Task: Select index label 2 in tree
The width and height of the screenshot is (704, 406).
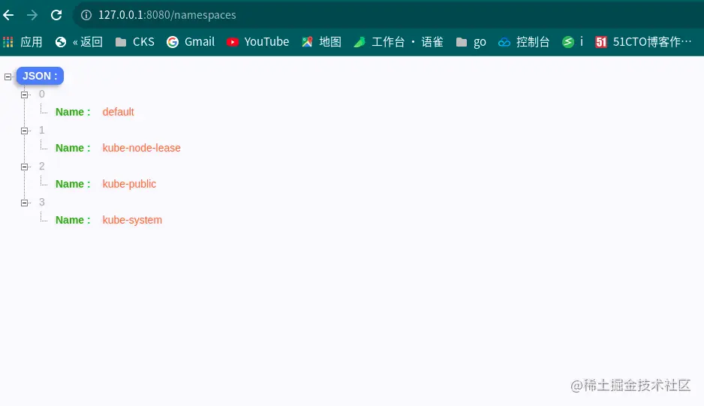Action: coord(42,166)
